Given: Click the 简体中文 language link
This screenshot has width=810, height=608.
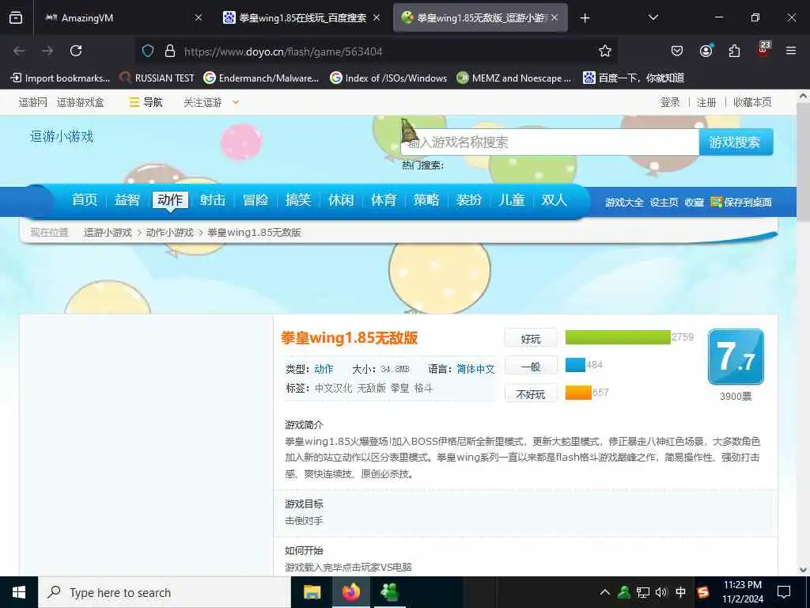Looking at the screenshot, I should (x=475, y=369).
